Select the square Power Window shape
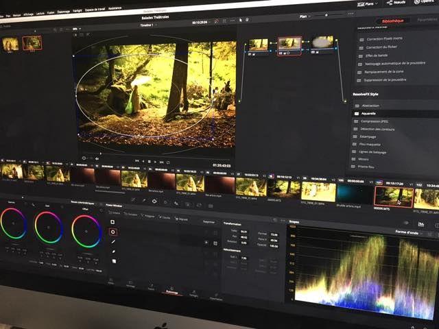This screenshot has height=329, width=439. 112,222
